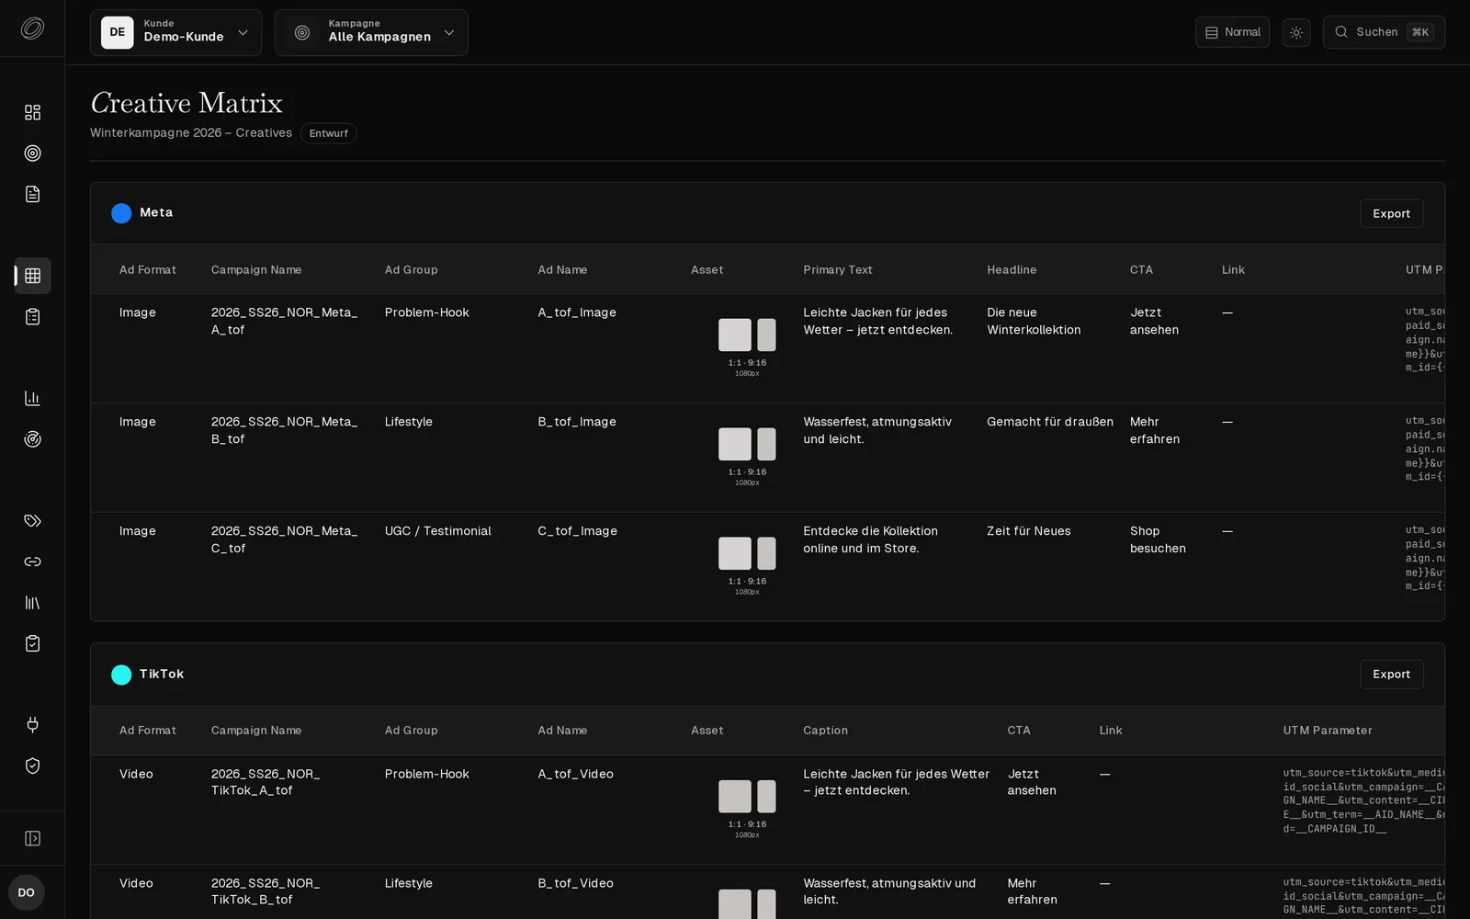1470x919 pixels.
Task: Select ad name 'A_tof_Image'
Action: click(x=577, y=312)
